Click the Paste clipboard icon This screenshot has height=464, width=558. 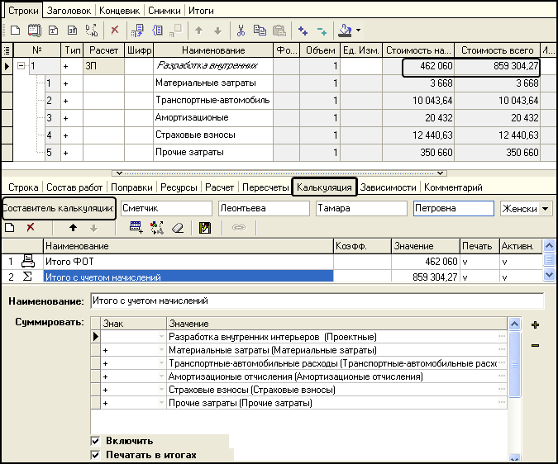(279, 31)
